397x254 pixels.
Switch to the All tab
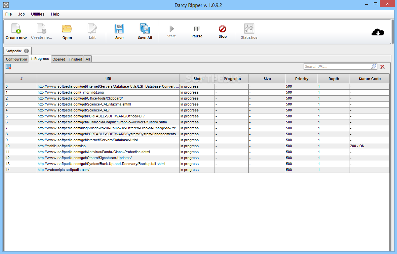88,59
